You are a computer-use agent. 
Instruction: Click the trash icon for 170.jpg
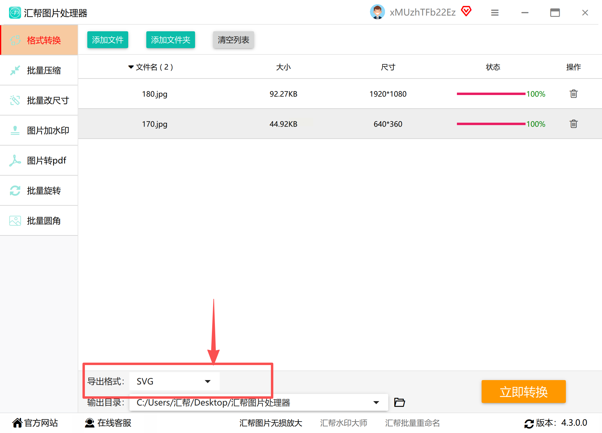point(573,124)
